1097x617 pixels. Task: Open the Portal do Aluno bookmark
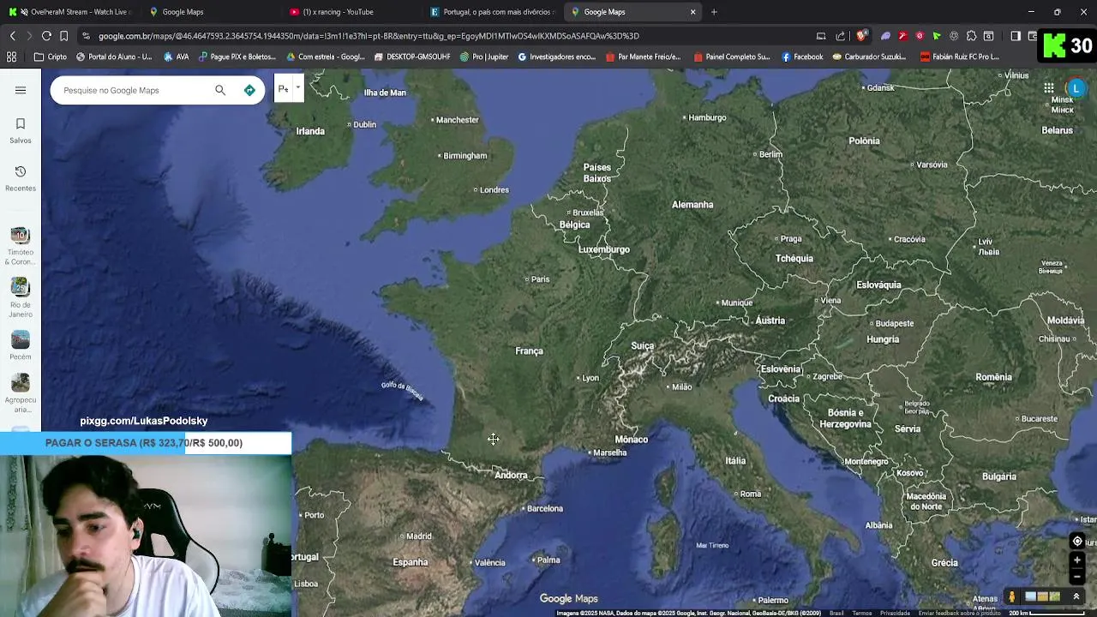point(114,57)
